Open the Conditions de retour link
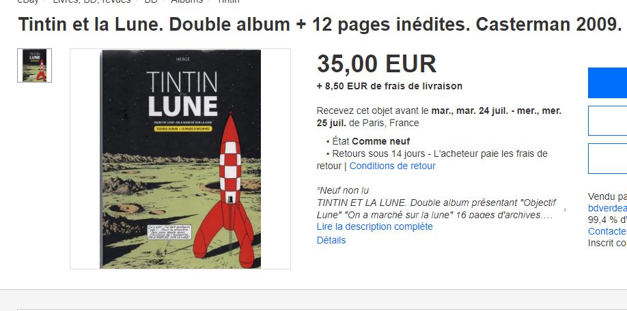 pos(392,166)
